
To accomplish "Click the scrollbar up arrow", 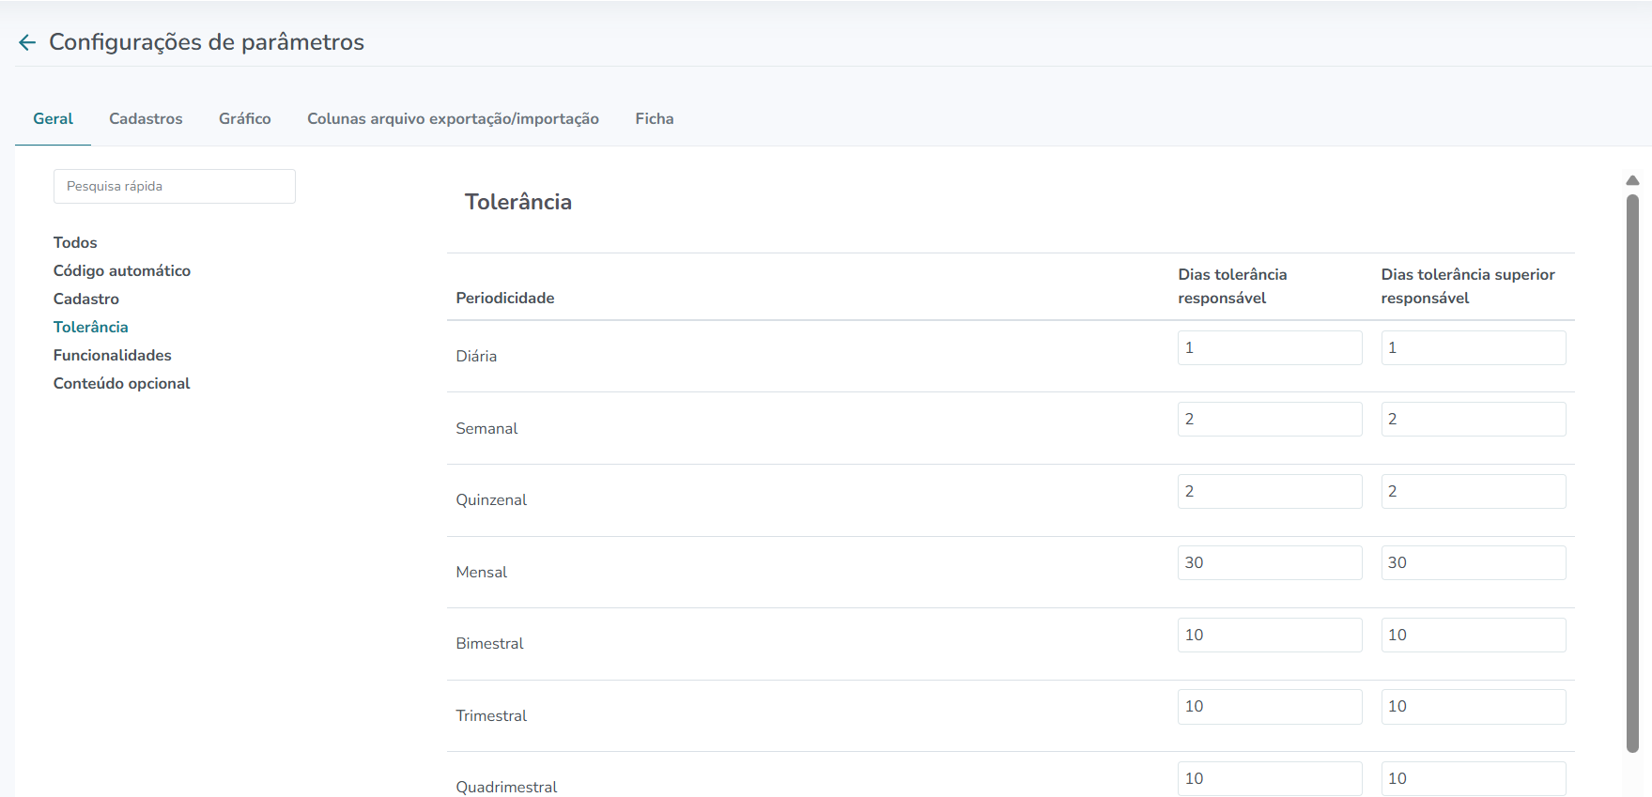I will [1632, 180].
